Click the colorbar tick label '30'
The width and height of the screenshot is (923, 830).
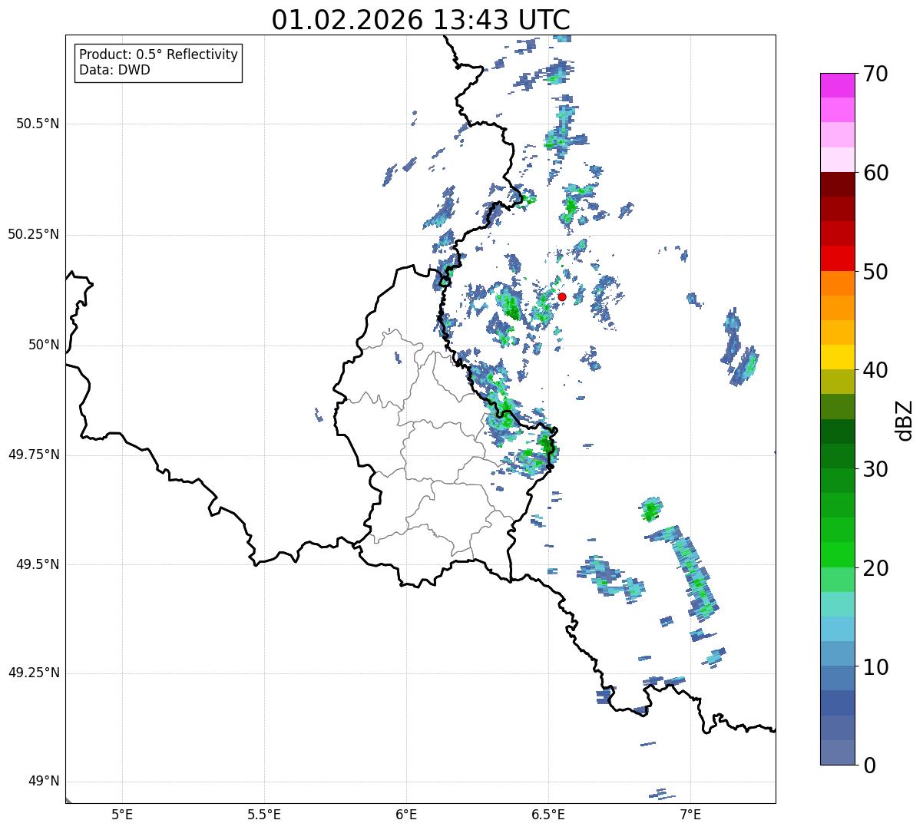pos(875,469)
